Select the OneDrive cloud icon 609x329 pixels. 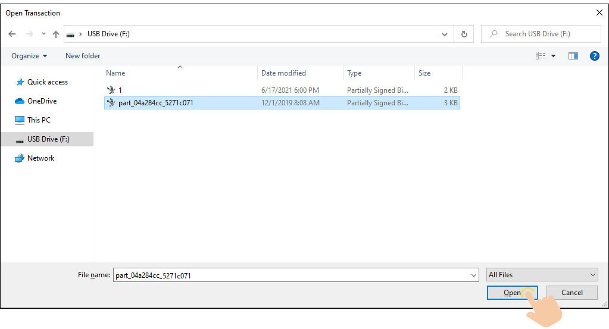(20, 101)
